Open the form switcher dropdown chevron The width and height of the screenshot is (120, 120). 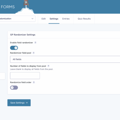pyautogui.click(x=32, y=19)
